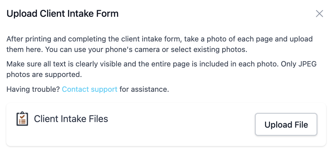Click the 'After printing and completing' instruction line
Screen dimensions: 332x150
point(159,39)
